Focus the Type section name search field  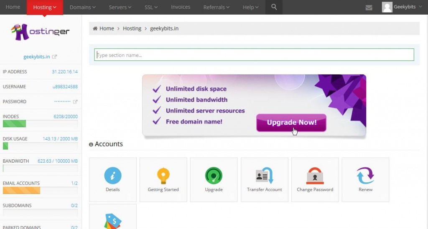click(x=254, y=55)
